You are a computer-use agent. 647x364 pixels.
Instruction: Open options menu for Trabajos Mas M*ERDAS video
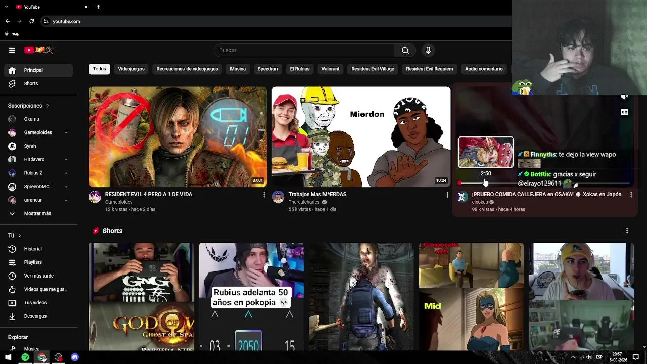[x=447, y=195]
